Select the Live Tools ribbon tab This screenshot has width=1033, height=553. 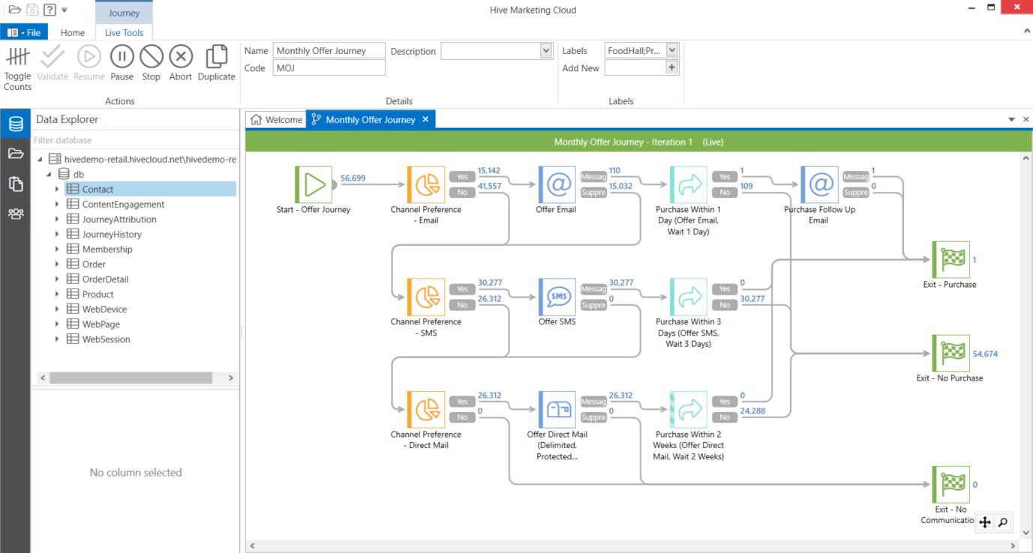click(124, 32)
